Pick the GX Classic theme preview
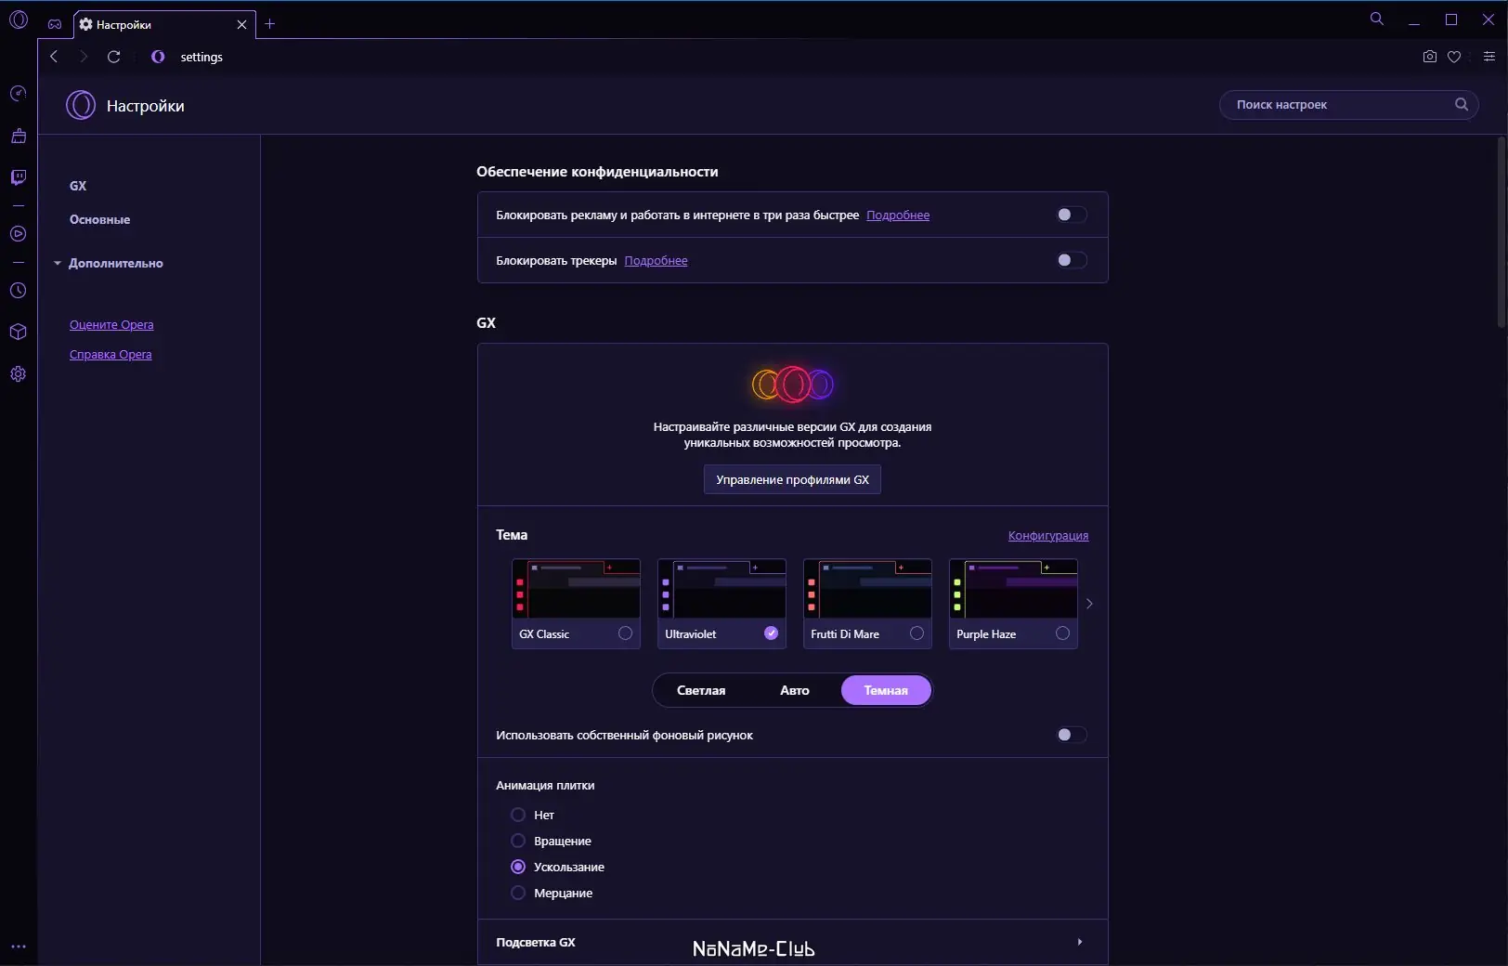This screenshot has height=966, width=1508. coord(576,589)
